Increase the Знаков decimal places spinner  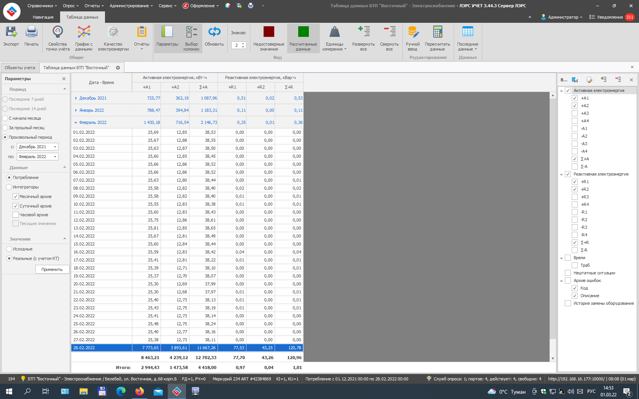click(243, 44)
